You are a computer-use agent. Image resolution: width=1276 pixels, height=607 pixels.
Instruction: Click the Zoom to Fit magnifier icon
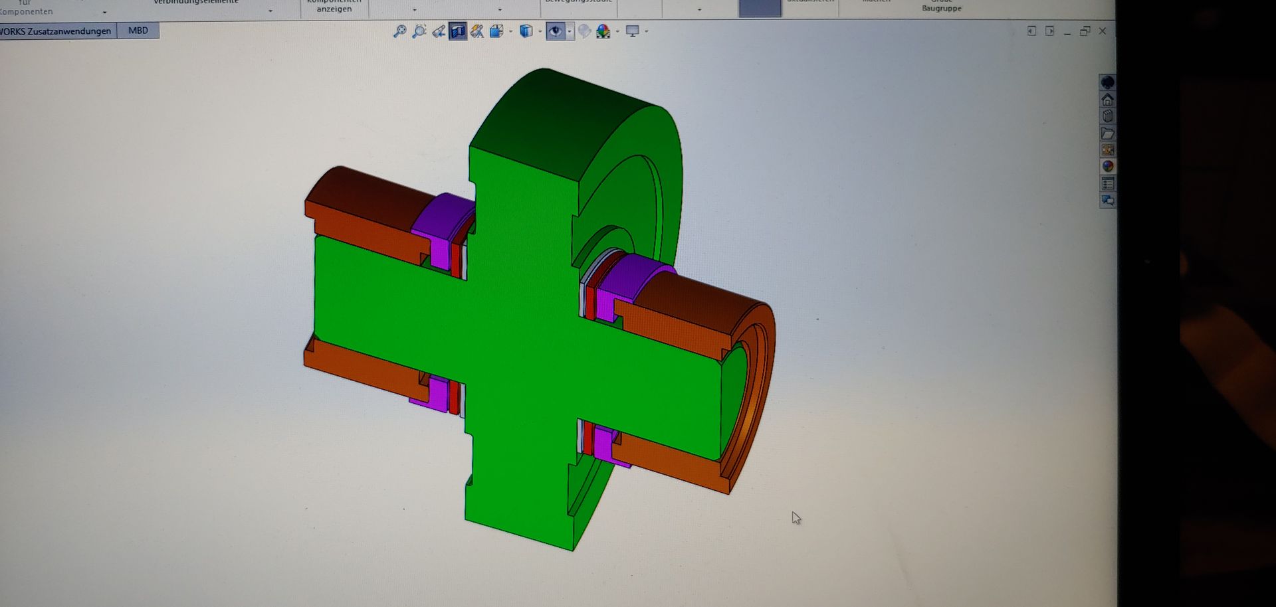tap(399, 31)
